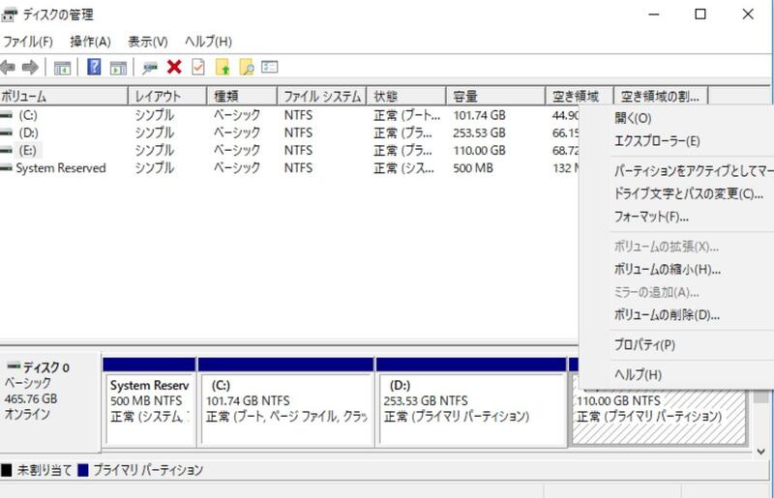Click the drive icon beside (D:) row
The width and height of the screenshot is (774, 498).
pyautogui.click(x=6, y=132)
